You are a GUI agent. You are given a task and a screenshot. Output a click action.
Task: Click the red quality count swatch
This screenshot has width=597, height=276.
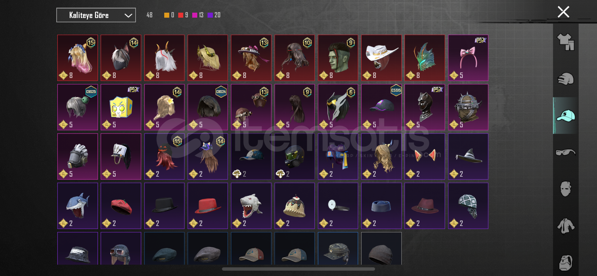pos(181,15)
